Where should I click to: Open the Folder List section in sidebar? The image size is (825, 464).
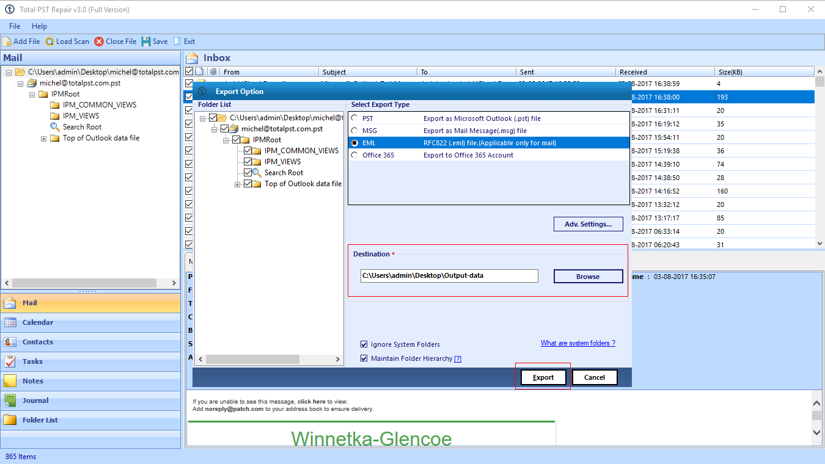[90, 420]
